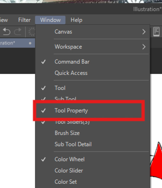This screenshot has height=188, width=162.
Task: Show the Color Set palette
Action: (93, 182)
